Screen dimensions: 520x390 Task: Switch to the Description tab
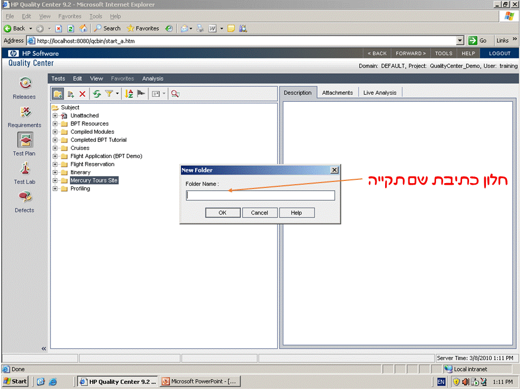[297, 93]
